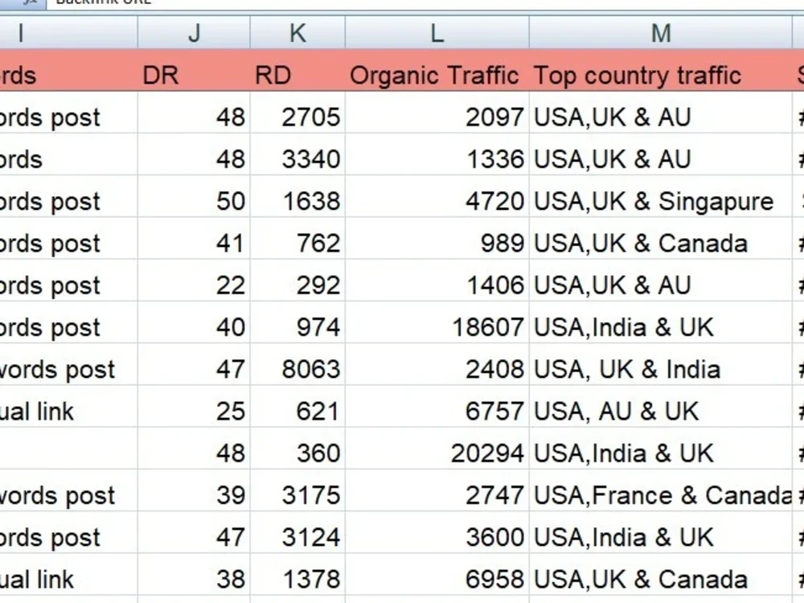Screen dimensions: 804x603
Task: Click Organic Traffic cell 6757
Action: tap(437, 408)
